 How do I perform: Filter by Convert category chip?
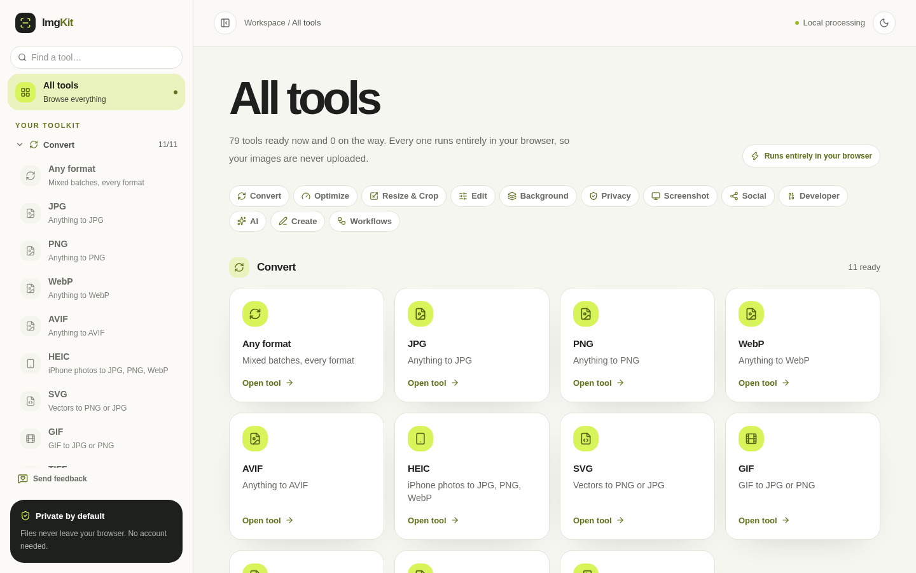[259, 196]
